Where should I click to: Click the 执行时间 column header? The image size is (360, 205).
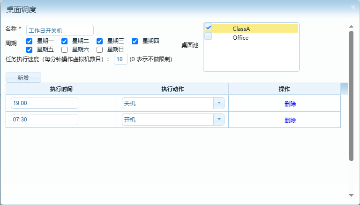point(61,89)
